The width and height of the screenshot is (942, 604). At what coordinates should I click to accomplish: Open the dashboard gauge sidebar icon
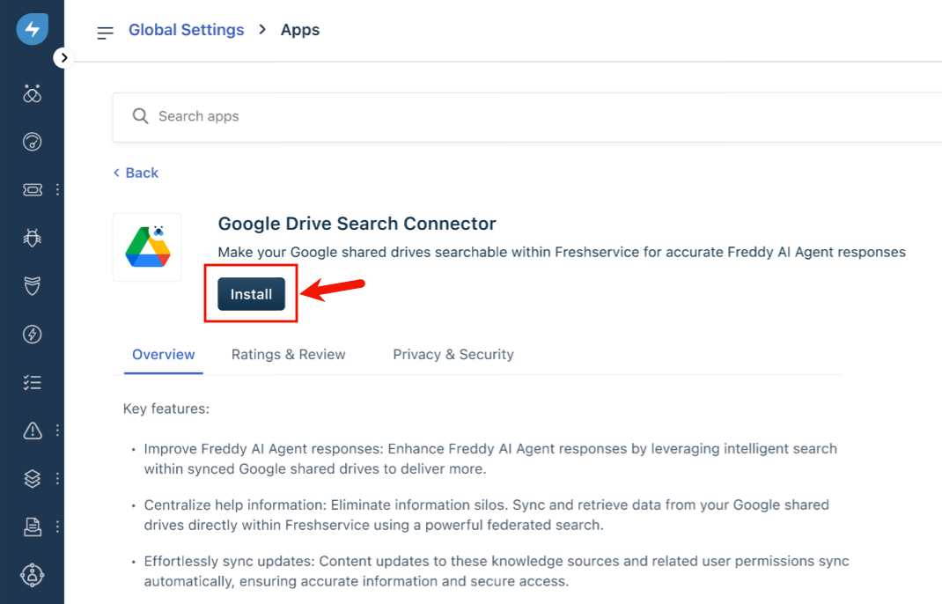[x=32, y=142]
